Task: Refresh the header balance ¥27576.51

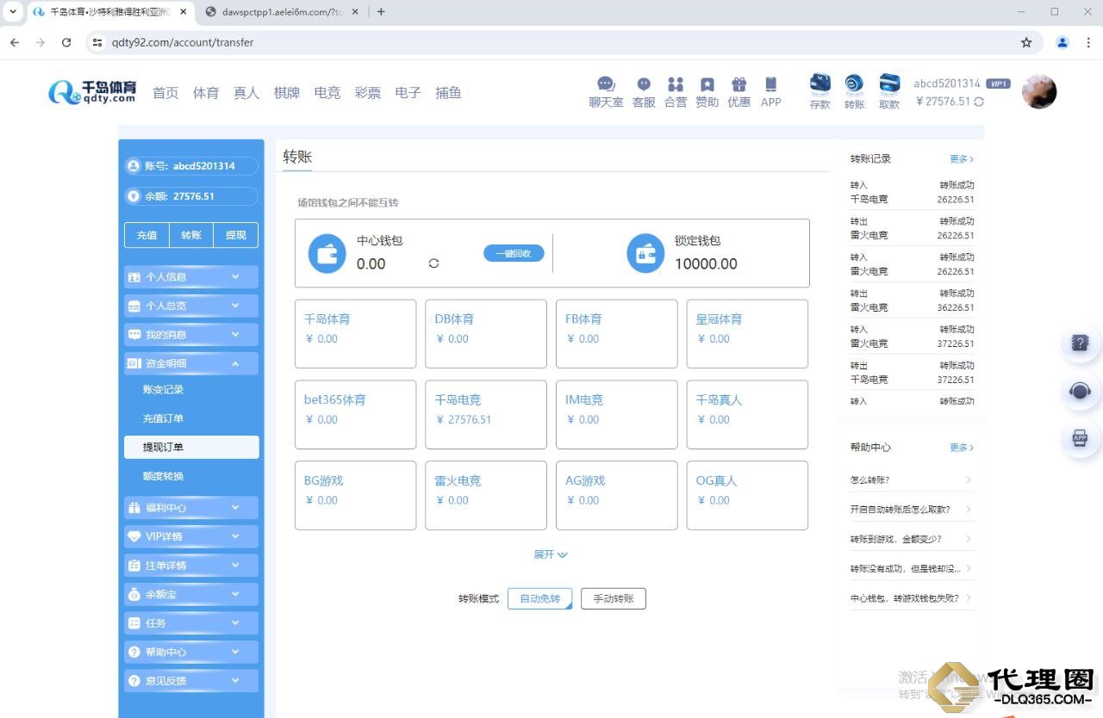Action: (979, 102)
